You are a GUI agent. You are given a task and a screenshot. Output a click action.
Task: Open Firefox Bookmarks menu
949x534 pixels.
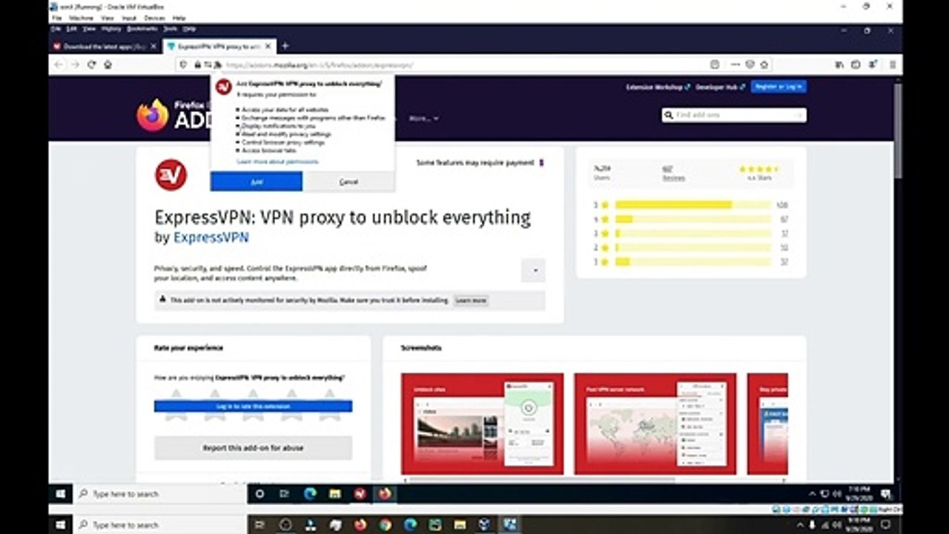point(142,29)
